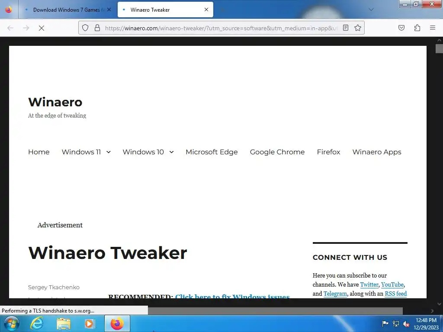This screenshot has width=443, height=332.
Task: Click the Firefox logo in tab bar
Action: click(x=9, y=10)
